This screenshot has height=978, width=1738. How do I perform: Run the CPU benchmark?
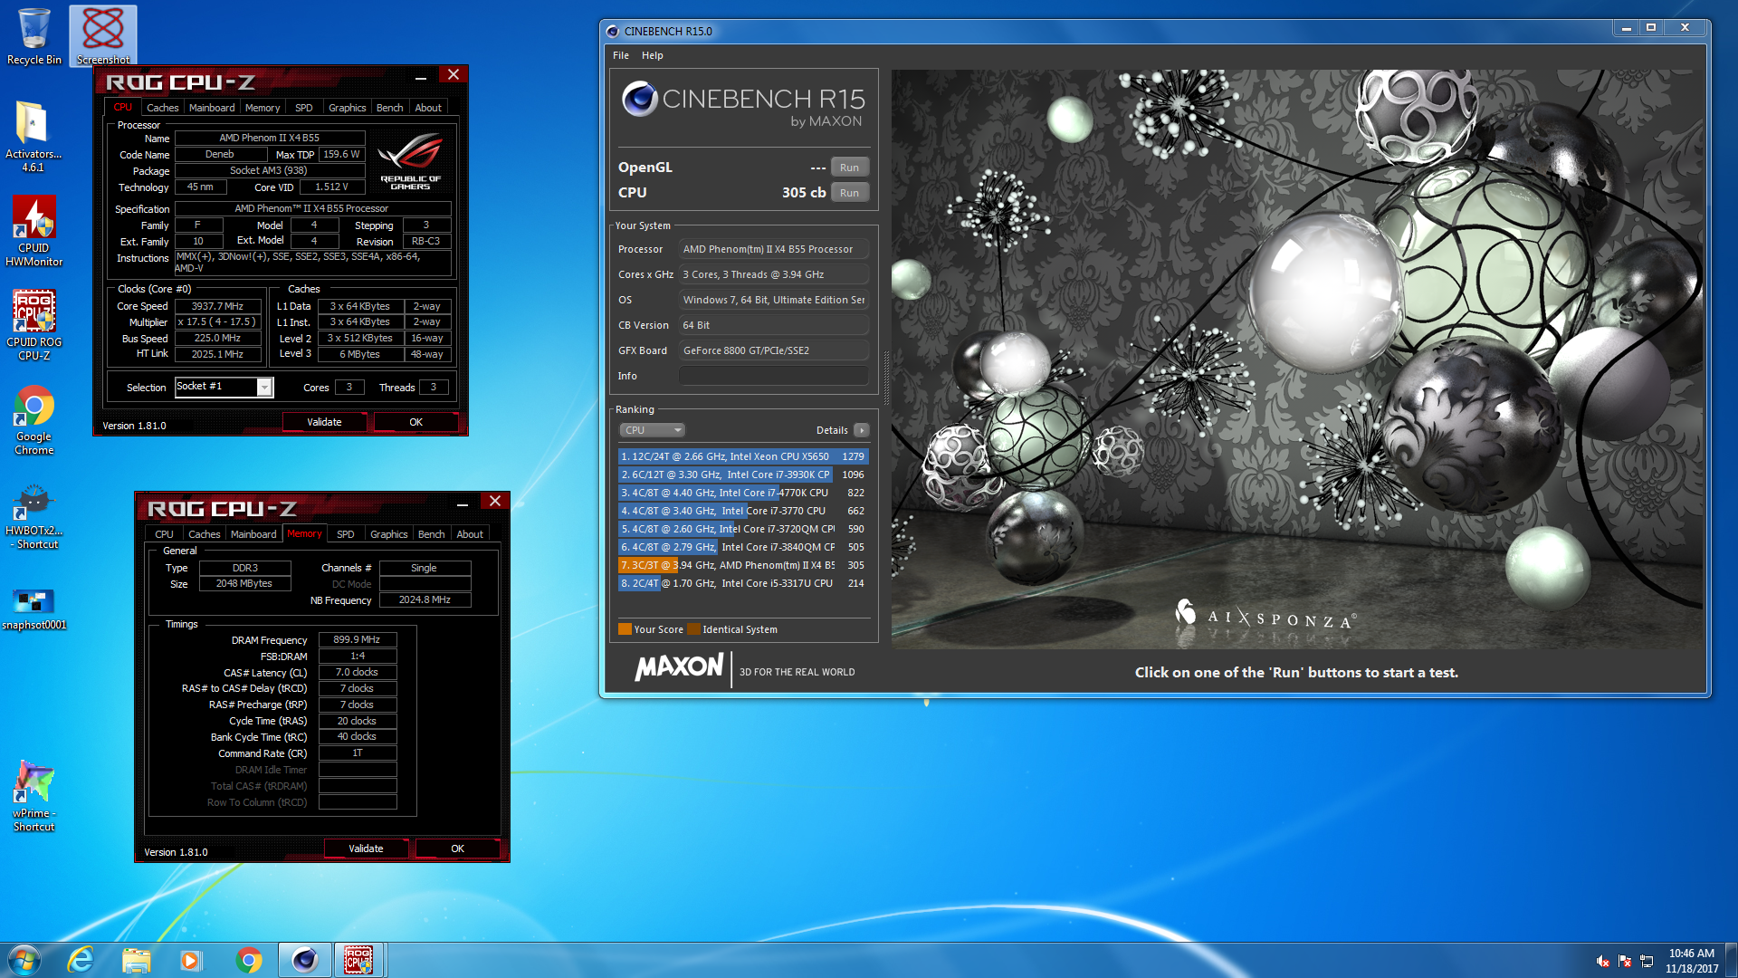click(x=849, y=193)
